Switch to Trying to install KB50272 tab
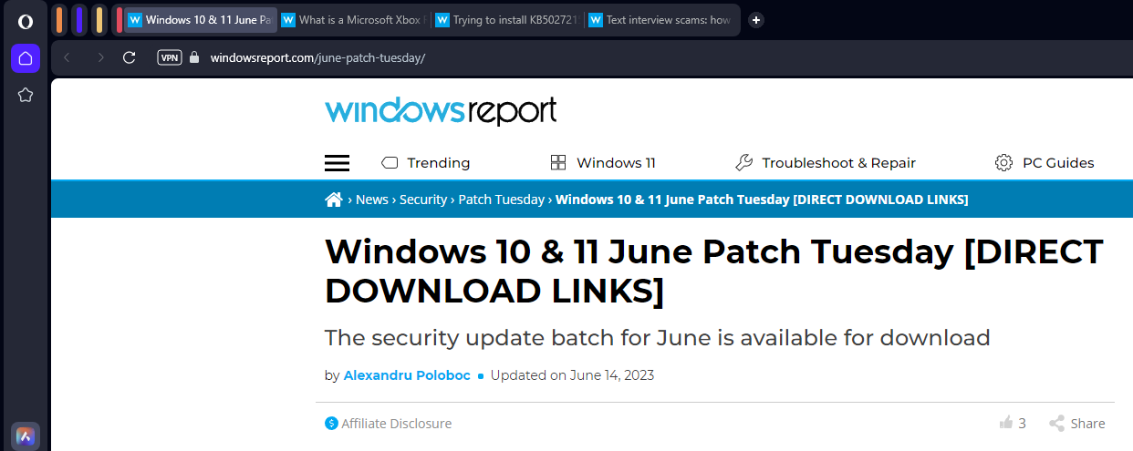 (507, 19)
